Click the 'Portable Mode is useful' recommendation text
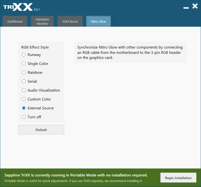Viewport: 201px width, 187px height. pyautogui.click(x=73, y=181)
